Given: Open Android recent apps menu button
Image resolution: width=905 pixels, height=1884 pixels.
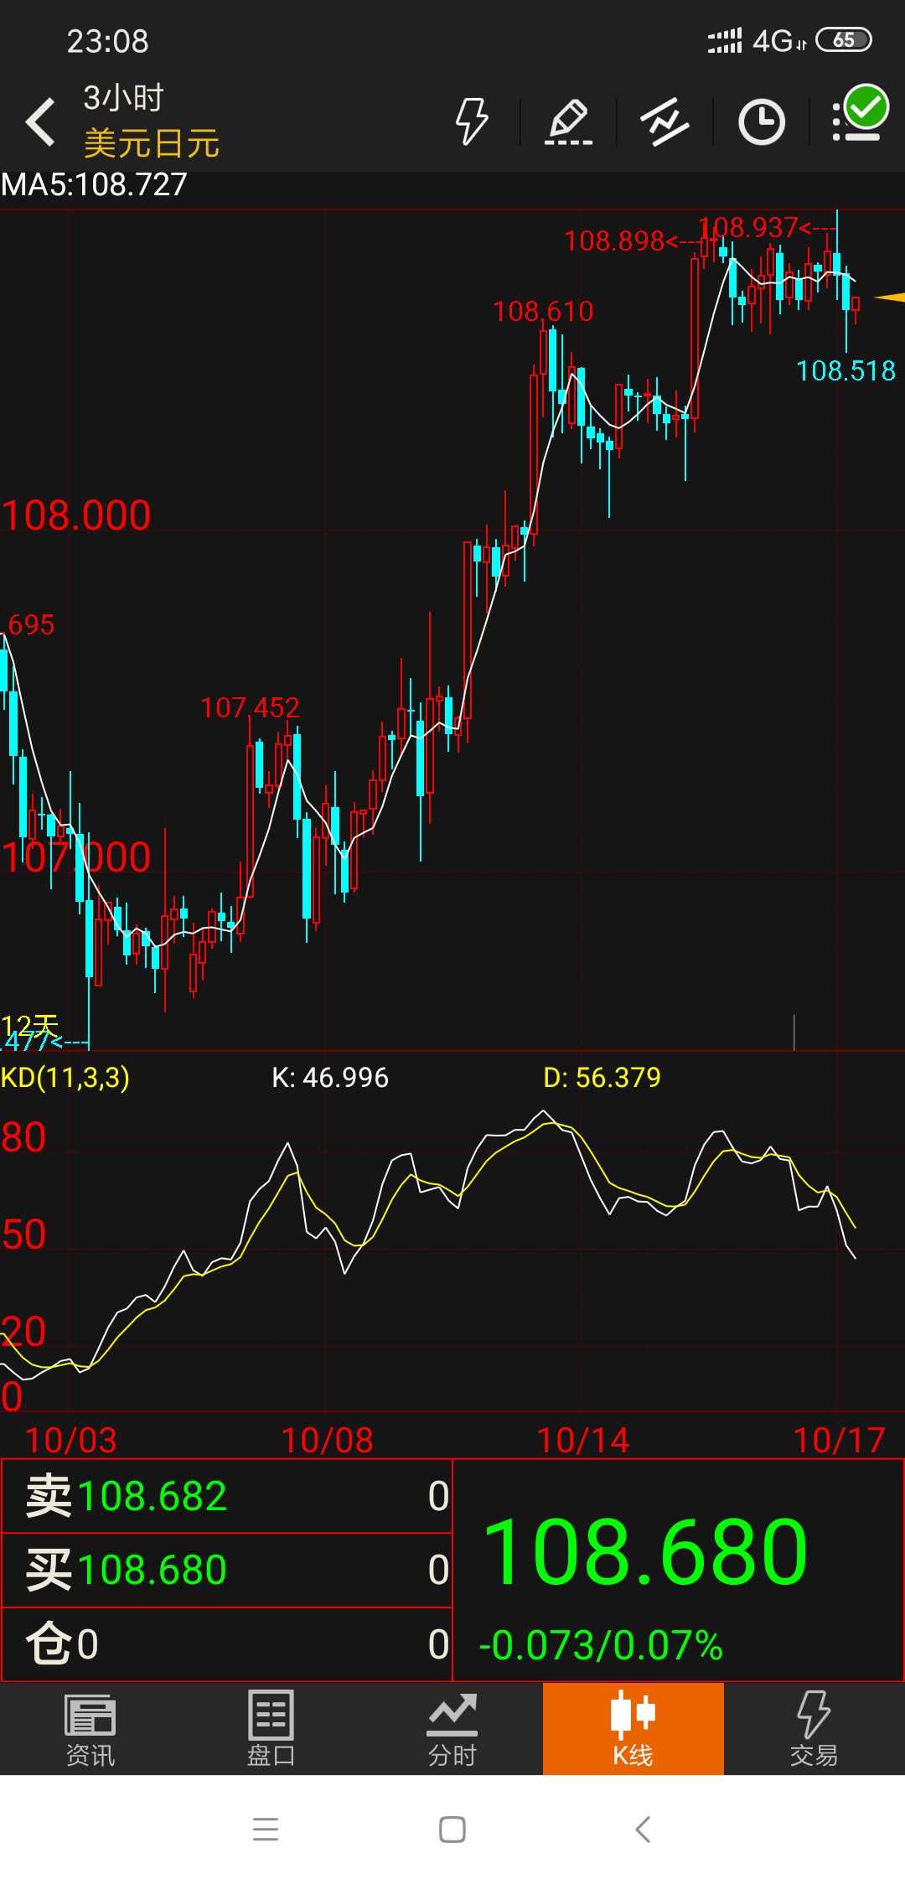Looking at the screenshot, I should 266,1830.
